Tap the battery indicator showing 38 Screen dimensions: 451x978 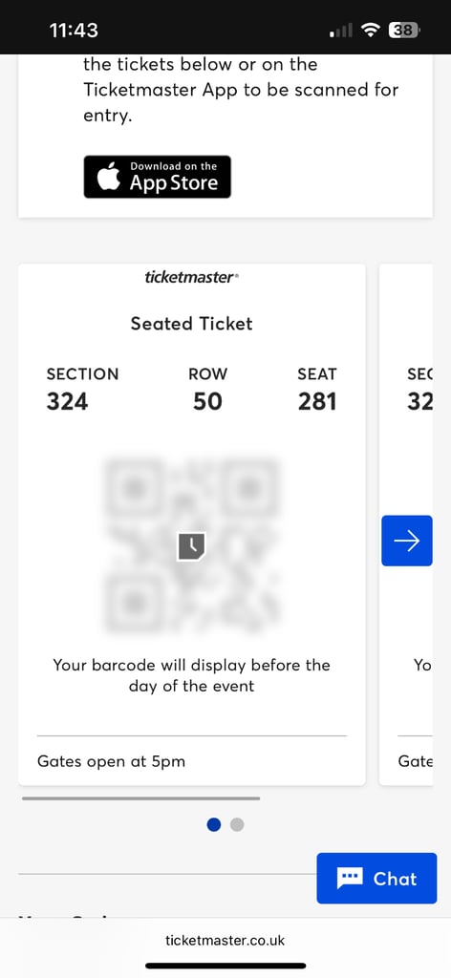click(x=404, y=30)
